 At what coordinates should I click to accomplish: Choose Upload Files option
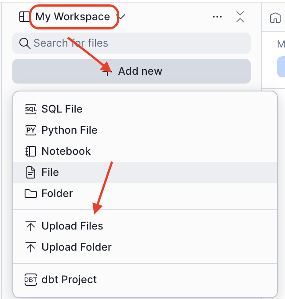[72, 226]
